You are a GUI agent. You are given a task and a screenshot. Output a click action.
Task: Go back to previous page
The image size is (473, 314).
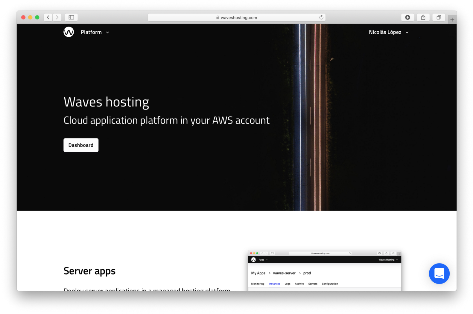48,17
